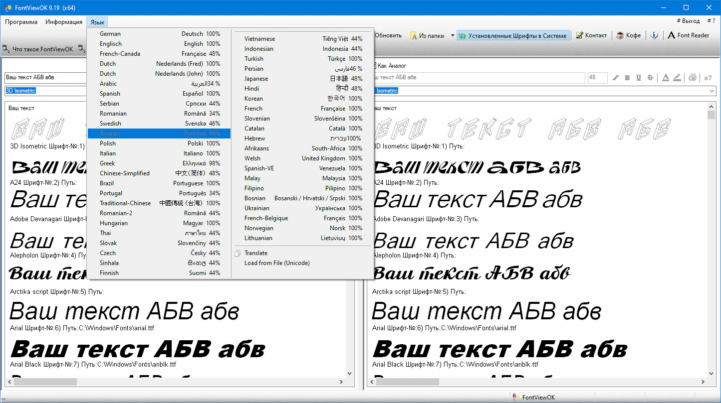
Task: Open the 3D Isometric font selector dropdown
Action: [x=45, y=91]
